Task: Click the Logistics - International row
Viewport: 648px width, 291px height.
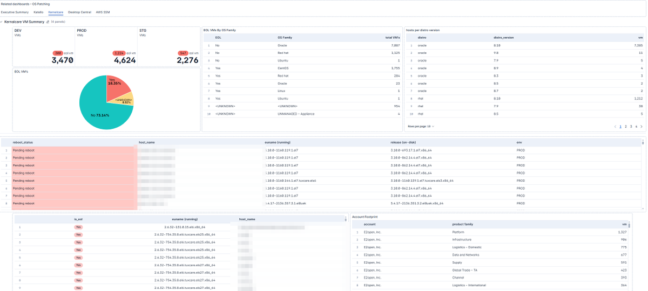Action: pos(490,285)
